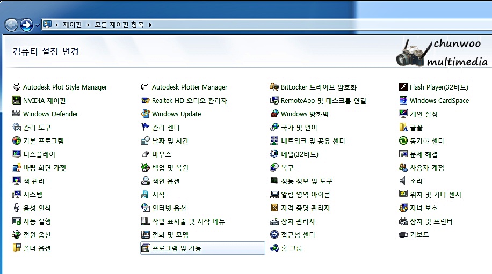Screen dimensions: 492x274
Task: Open the 접근성 센터 icon
Action: (x=274, y=234)
